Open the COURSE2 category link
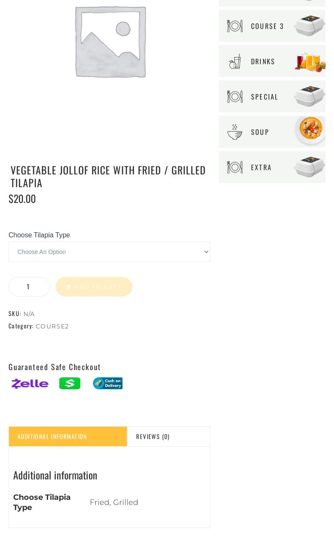 (x=52, y=326)
